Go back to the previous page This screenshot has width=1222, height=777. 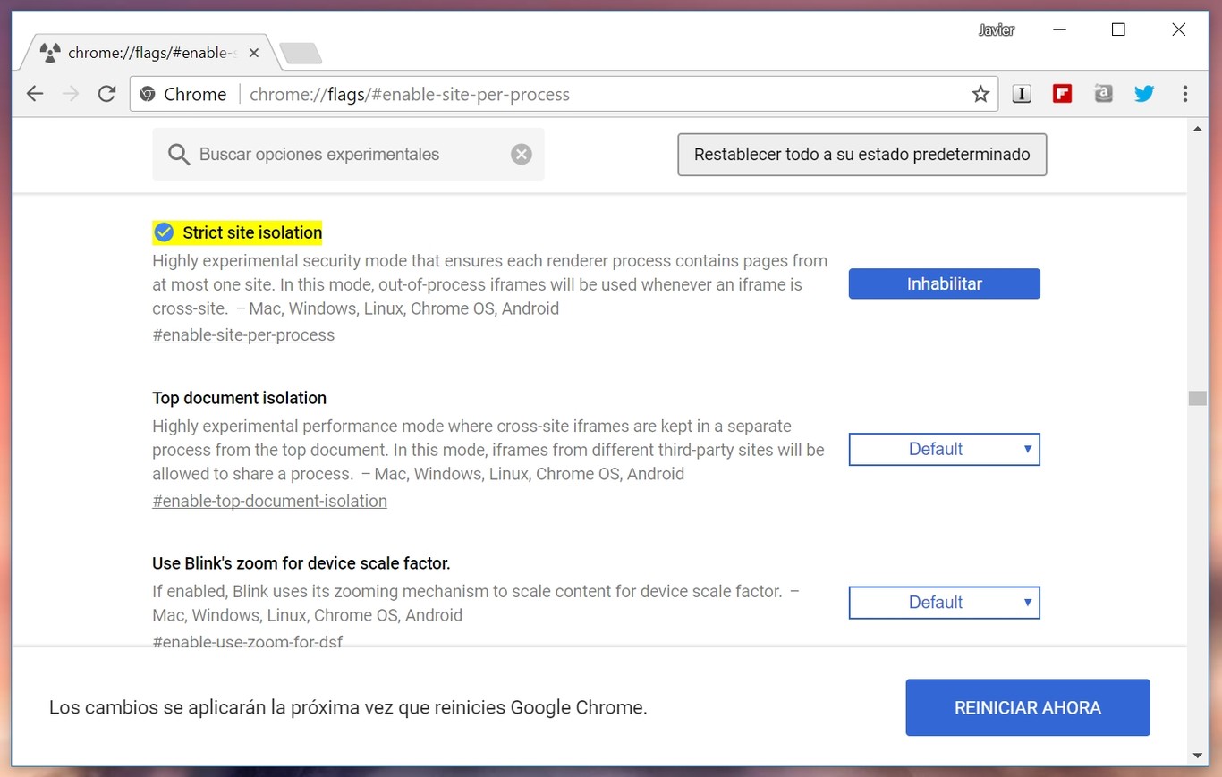(x=35, y=94)
